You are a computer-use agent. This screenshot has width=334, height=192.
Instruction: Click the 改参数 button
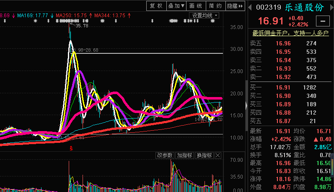click(x=165, y=155)
